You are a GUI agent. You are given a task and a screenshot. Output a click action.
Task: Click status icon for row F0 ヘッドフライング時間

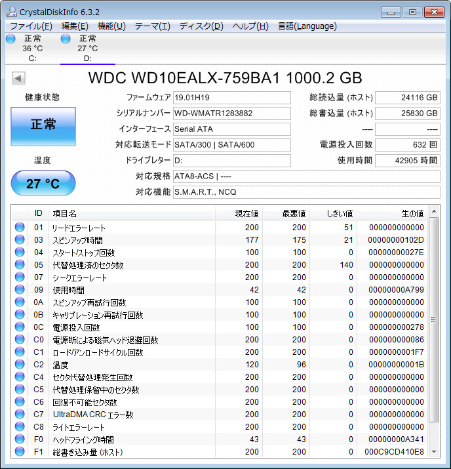coord(20,439)
